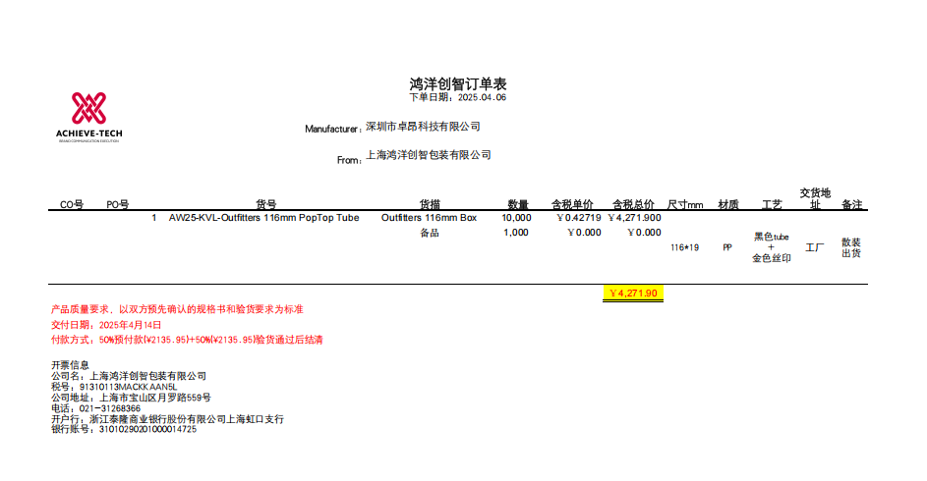The image size is (927, 481).
Task: Click bank account 31010290201000014725
Action: click(x=147, y=430)
